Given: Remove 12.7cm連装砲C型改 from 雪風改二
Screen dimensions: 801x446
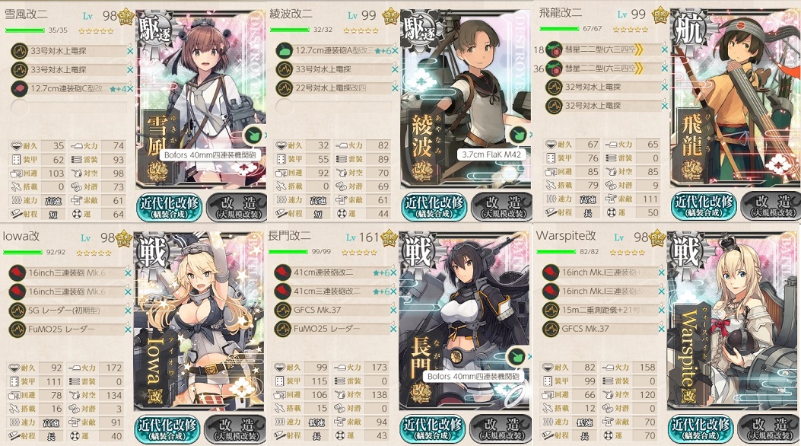Looking at the screenshot, I should pos(130,89).
